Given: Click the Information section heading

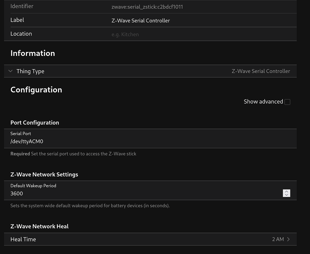Looking at the screenshot, I should tap(32, 53).
